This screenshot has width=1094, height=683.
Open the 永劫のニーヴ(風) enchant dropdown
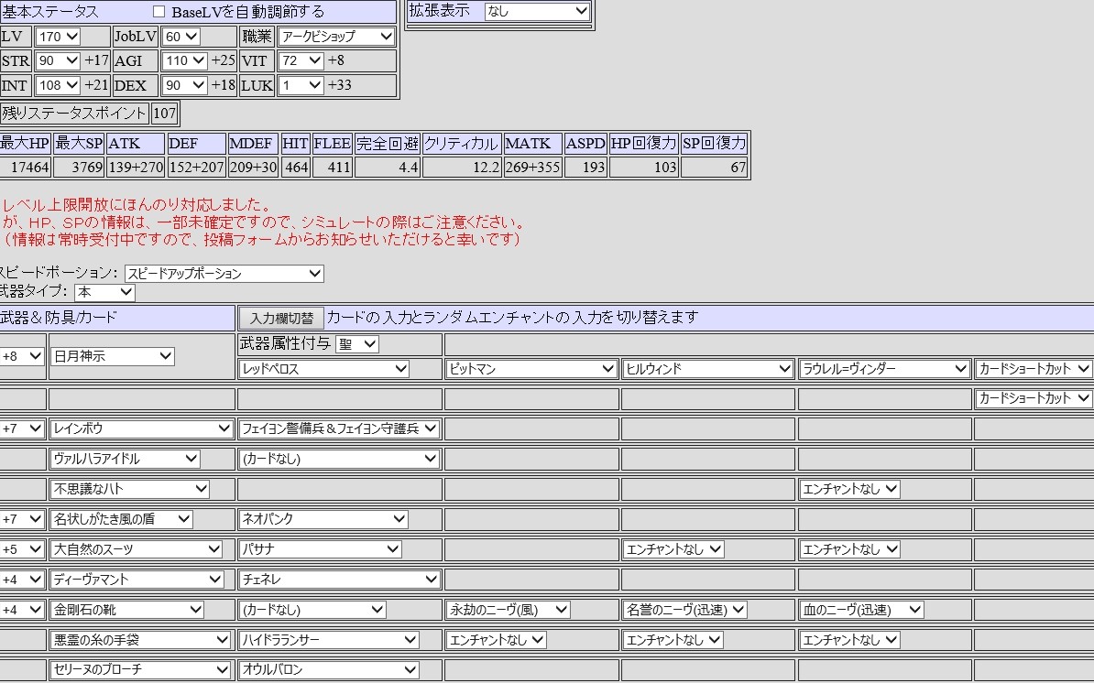[509, 610]
